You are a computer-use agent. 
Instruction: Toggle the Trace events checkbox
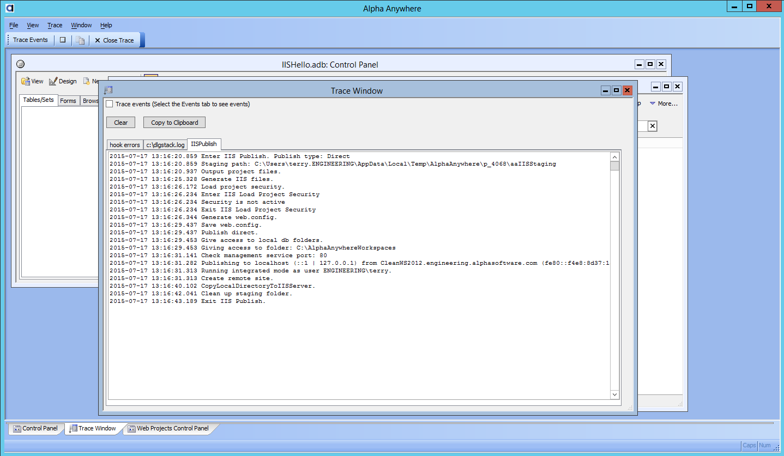coord(110,104)
